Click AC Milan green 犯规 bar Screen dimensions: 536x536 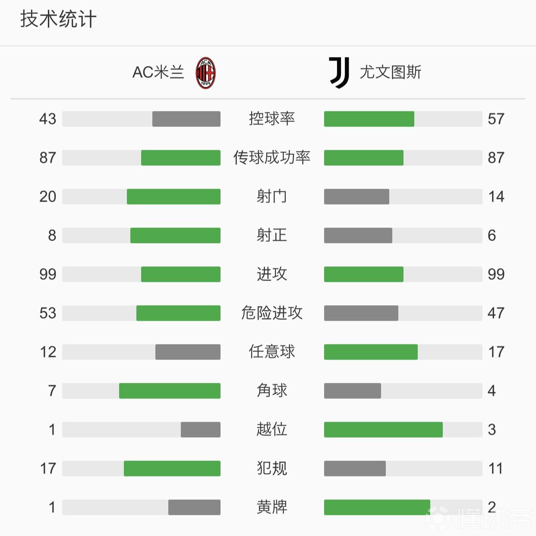[172, 469]
